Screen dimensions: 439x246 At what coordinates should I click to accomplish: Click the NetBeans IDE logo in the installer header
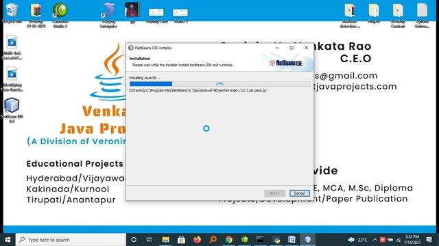[286, 63]
